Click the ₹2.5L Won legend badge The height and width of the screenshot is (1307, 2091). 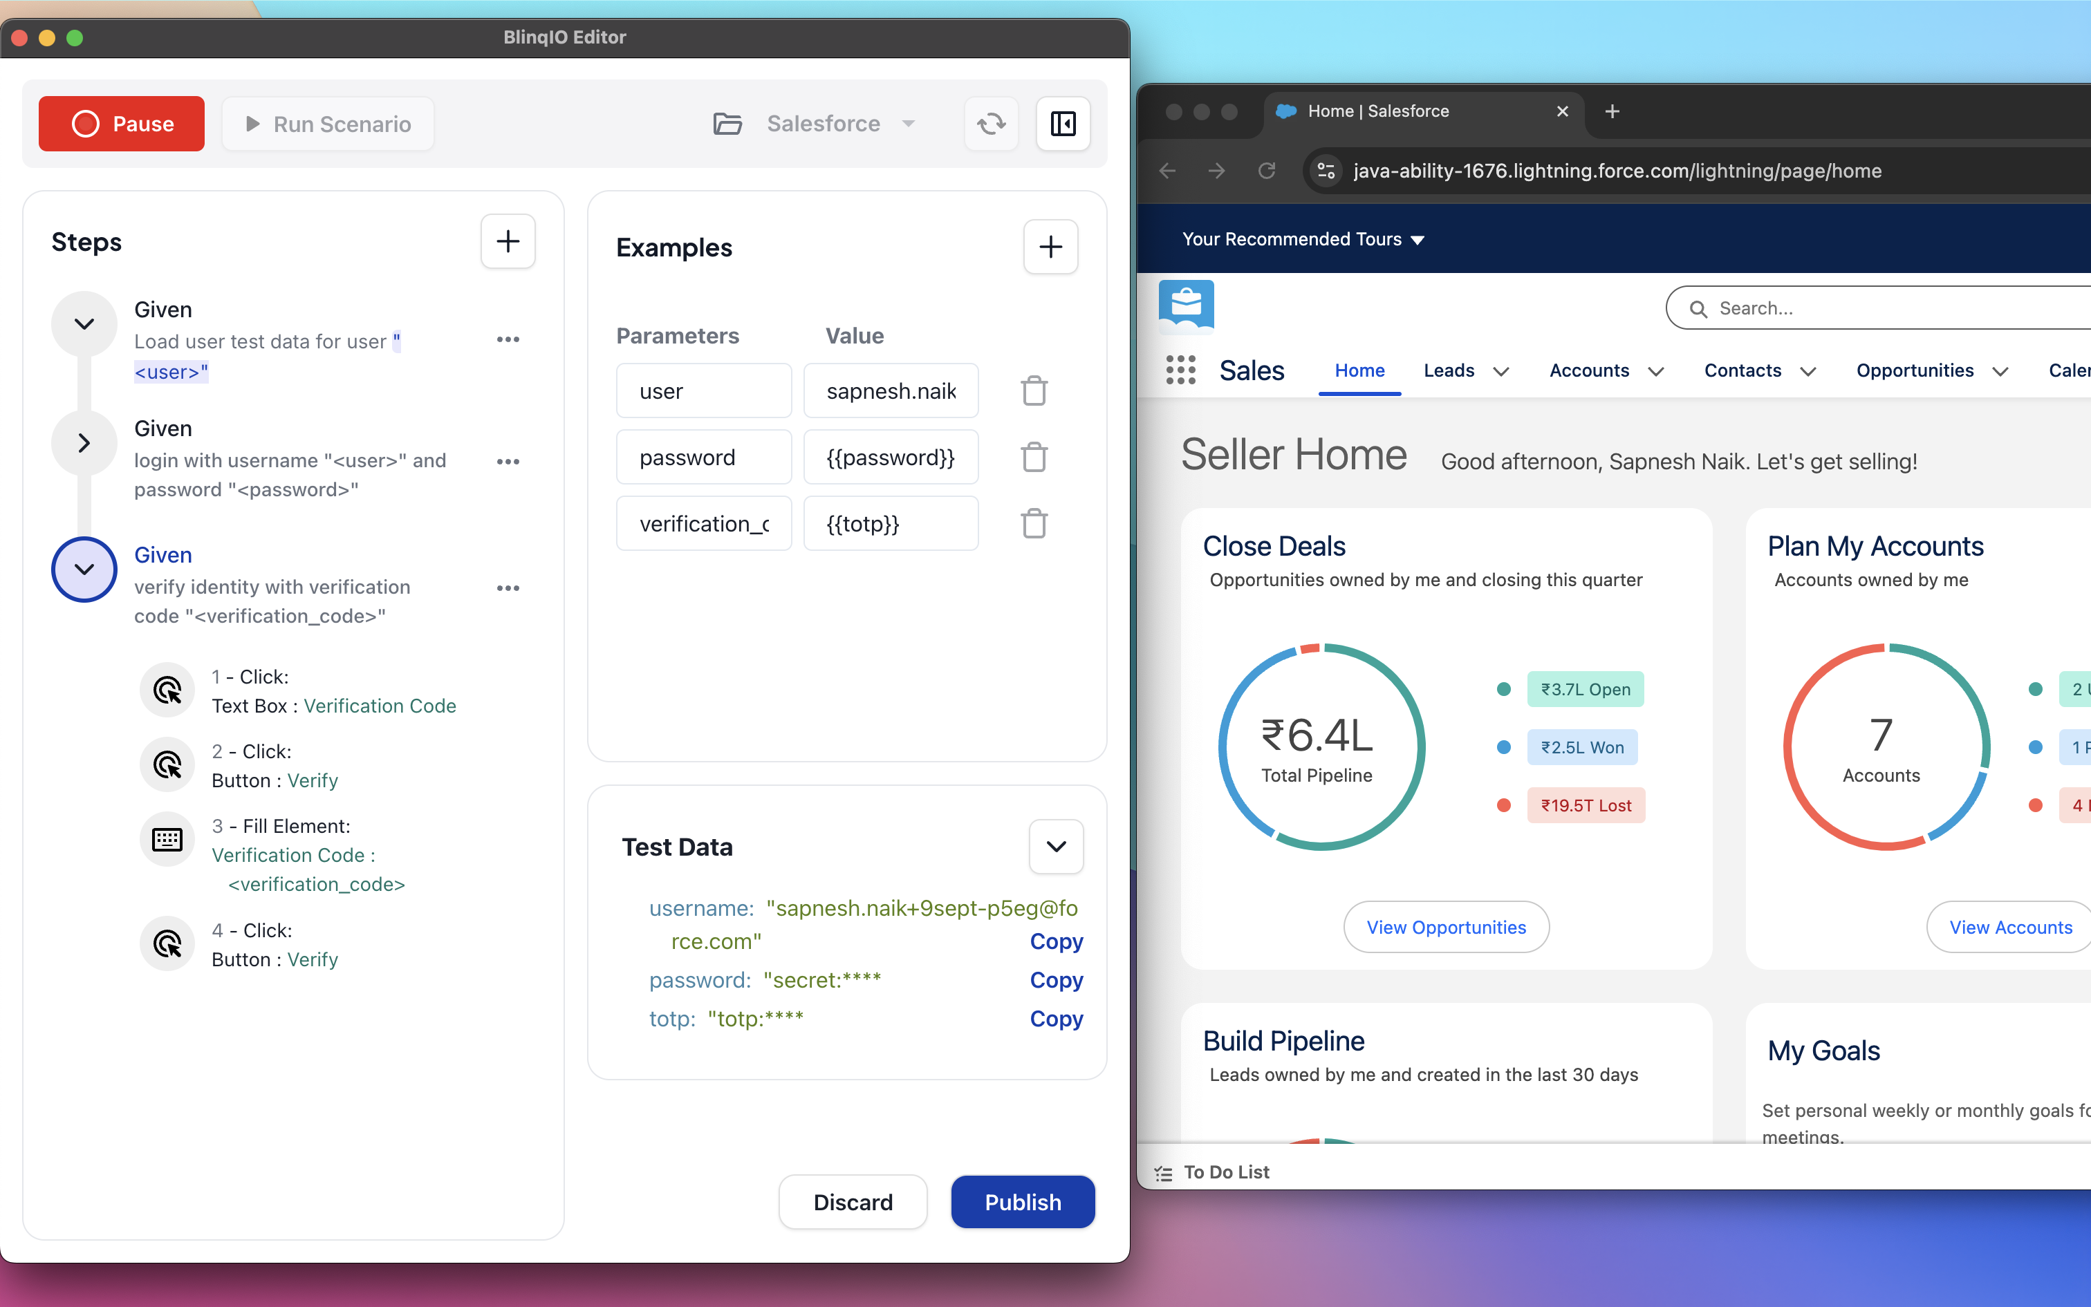[1581, 747]
